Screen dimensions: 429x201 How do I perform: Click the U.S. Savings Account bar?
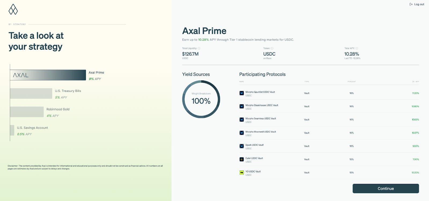(x=12, y=130)
